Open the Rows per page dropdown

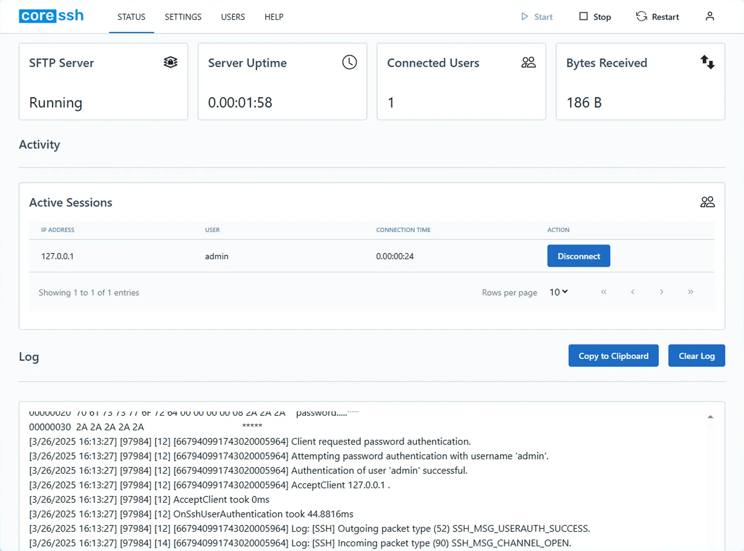[x=558, y=292]
